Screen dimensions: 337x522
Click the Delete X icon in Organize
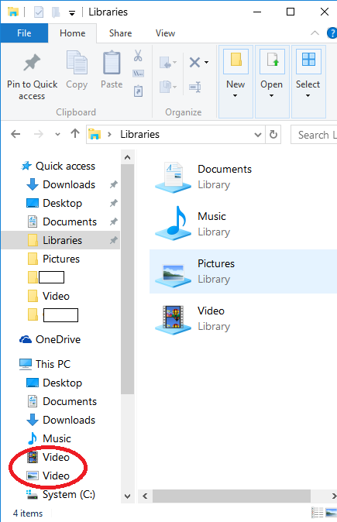click(194, 62)
